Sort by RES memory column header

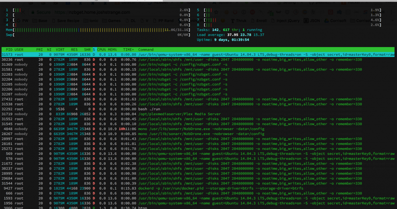coord(74,50)
